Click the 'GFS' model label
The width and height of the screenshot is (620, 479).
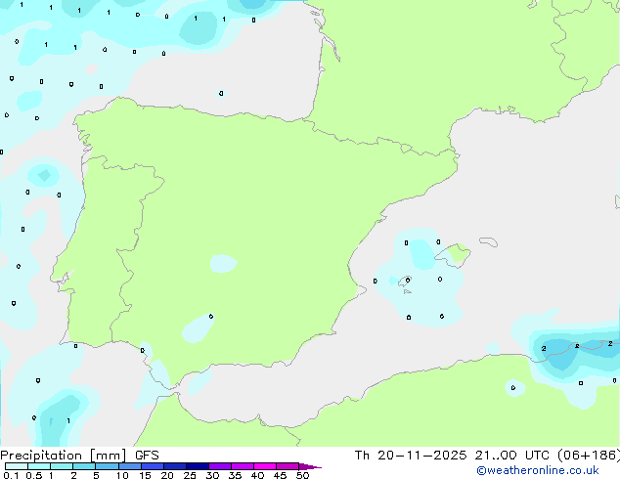click(x=147, y=456)
